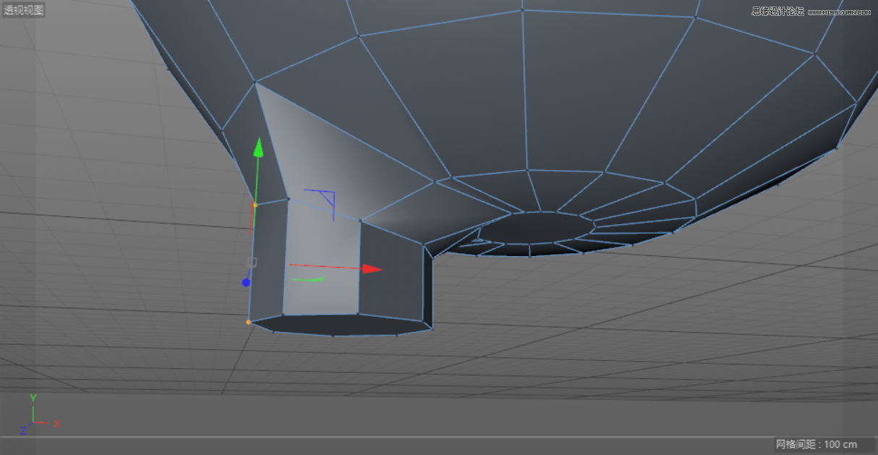The width and height of the screenshot is (878, 455).
Task: Click the small selection square beside the gizmo
Action: pyautogui.click(x=252, y=262)
